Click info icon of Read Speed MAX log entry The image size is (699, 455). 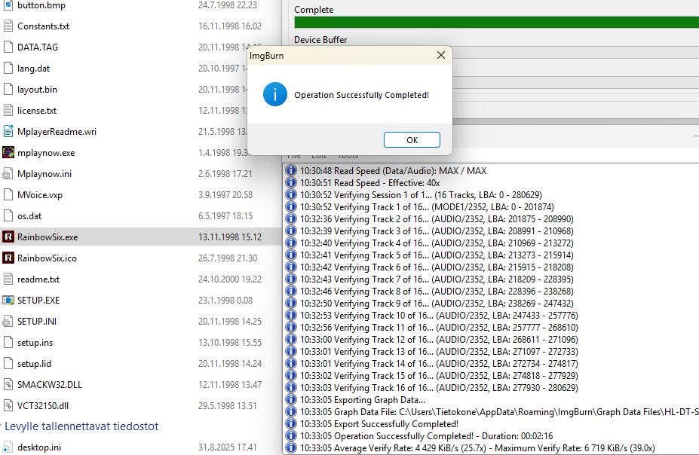pyautogui.click(x=290, y=170)
